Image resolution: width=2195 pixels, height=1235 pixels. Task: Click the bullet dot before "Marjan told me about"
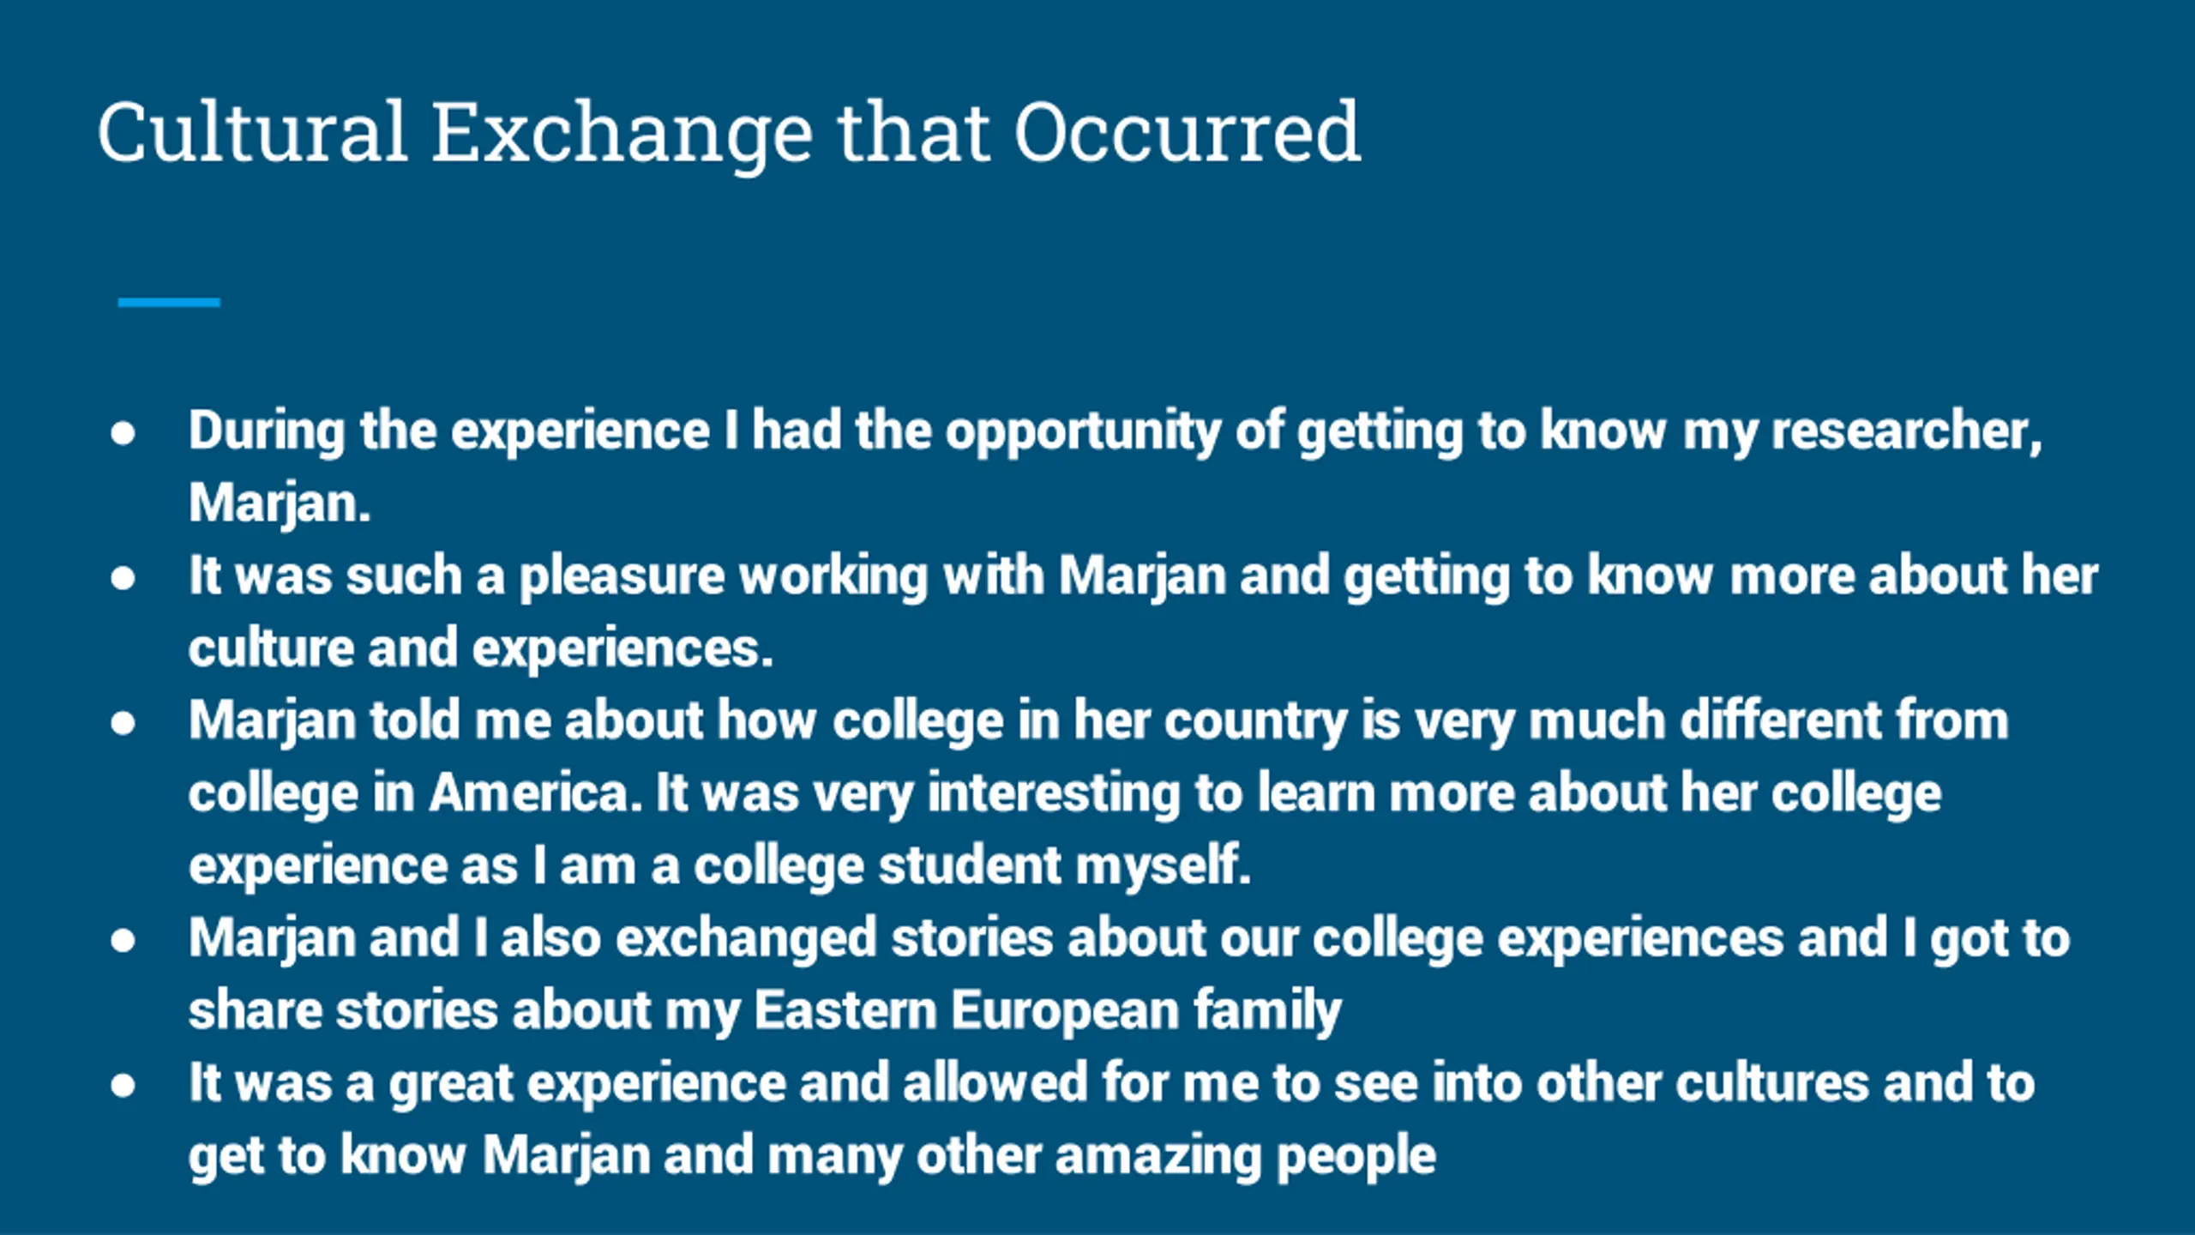click(123, 723)
